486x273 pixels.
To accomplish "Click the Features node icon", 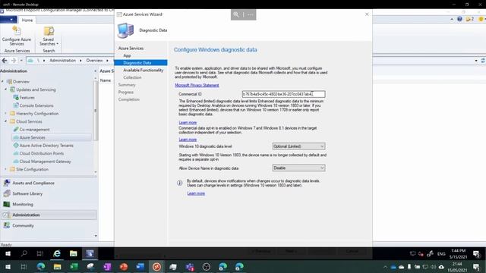I will coord(16,98).
